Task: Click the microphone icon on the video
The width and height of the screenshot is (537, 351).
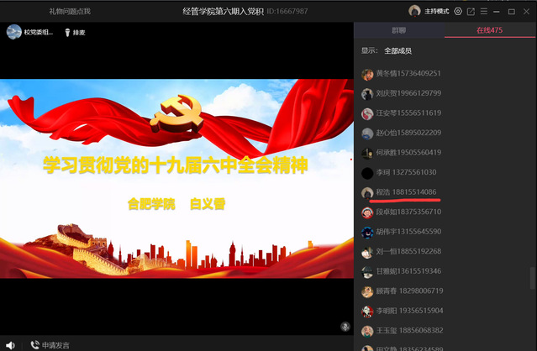Action: [x=345, y=326]
